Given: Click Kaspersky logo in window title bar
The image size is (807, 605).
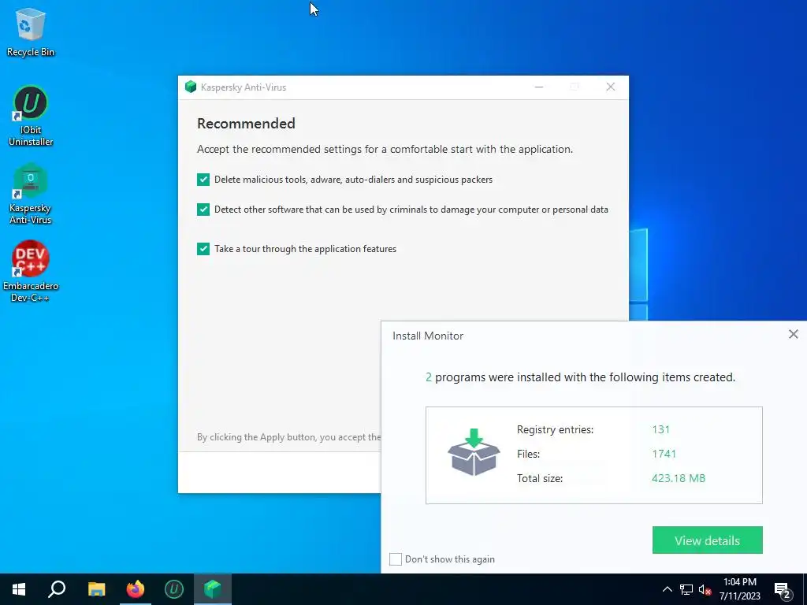Looking at the screenshot, I should [191, 87].
